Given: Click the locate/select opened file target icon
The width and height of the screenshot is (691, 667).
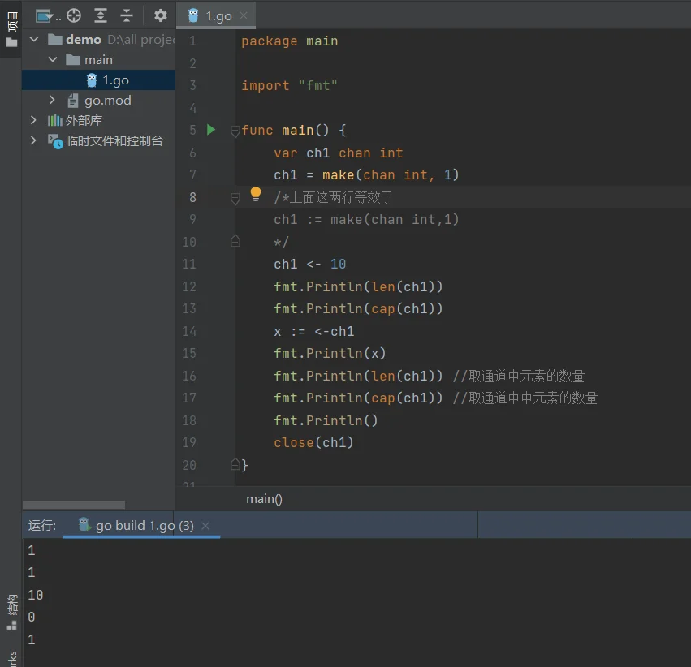Looking at the screenshot, I should click(74, 15).
